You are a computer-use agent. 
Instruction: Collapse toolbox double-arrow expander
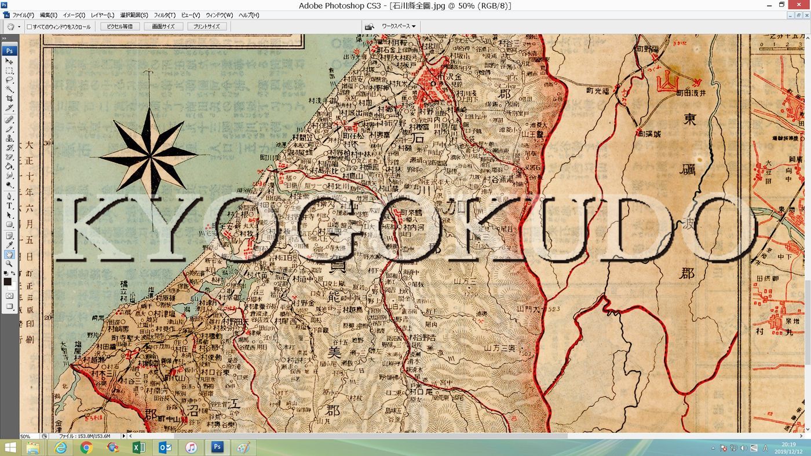pos(5,39)
